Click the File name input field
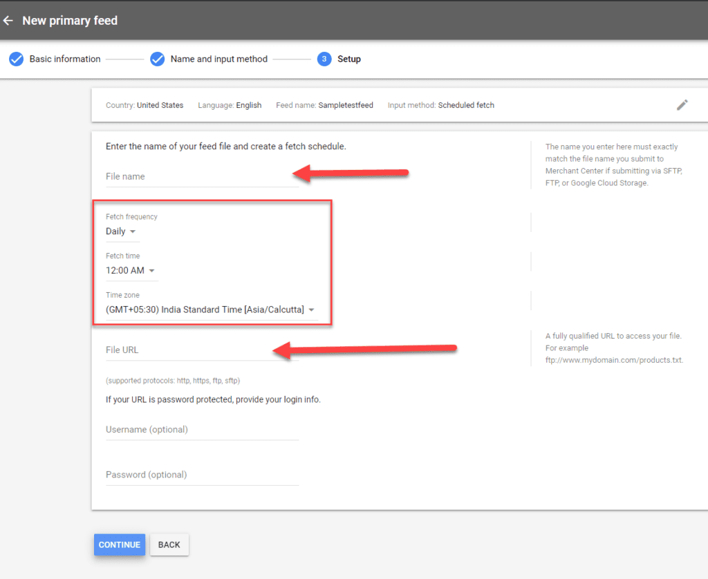Viewport: 708px width, 579px height. (201, 176)
